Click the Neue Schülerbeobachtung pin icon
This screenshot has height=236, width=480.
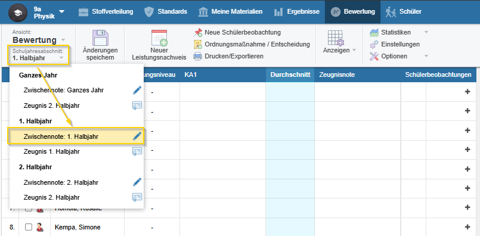coord(198,32)
